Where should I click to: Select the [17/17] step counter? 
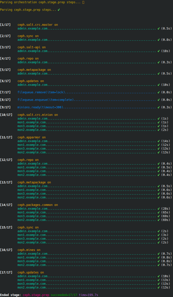coord(6,272)
